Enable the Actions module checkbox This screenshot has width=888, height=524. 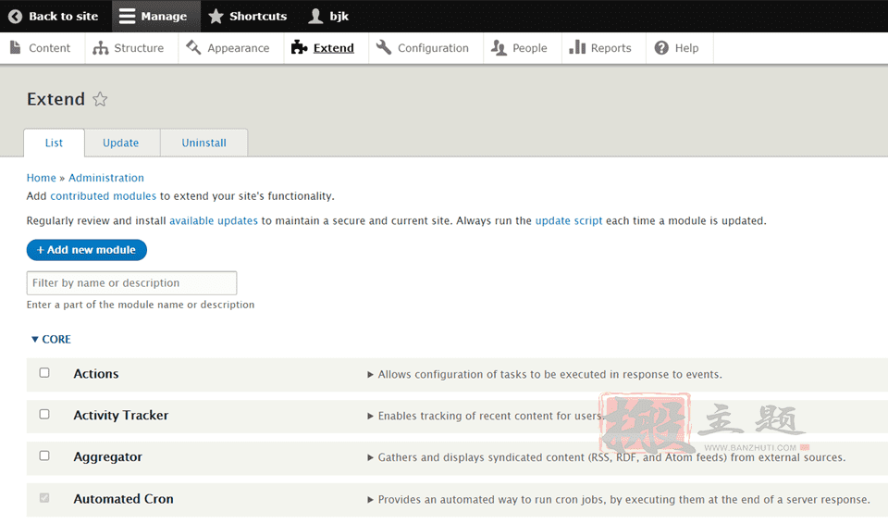point(44,372)
